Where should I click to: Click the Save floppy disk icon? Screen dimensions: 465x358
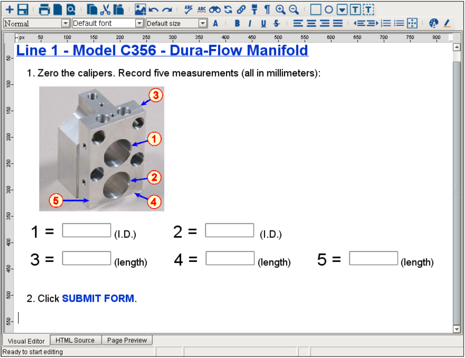(x=23, y=9)
